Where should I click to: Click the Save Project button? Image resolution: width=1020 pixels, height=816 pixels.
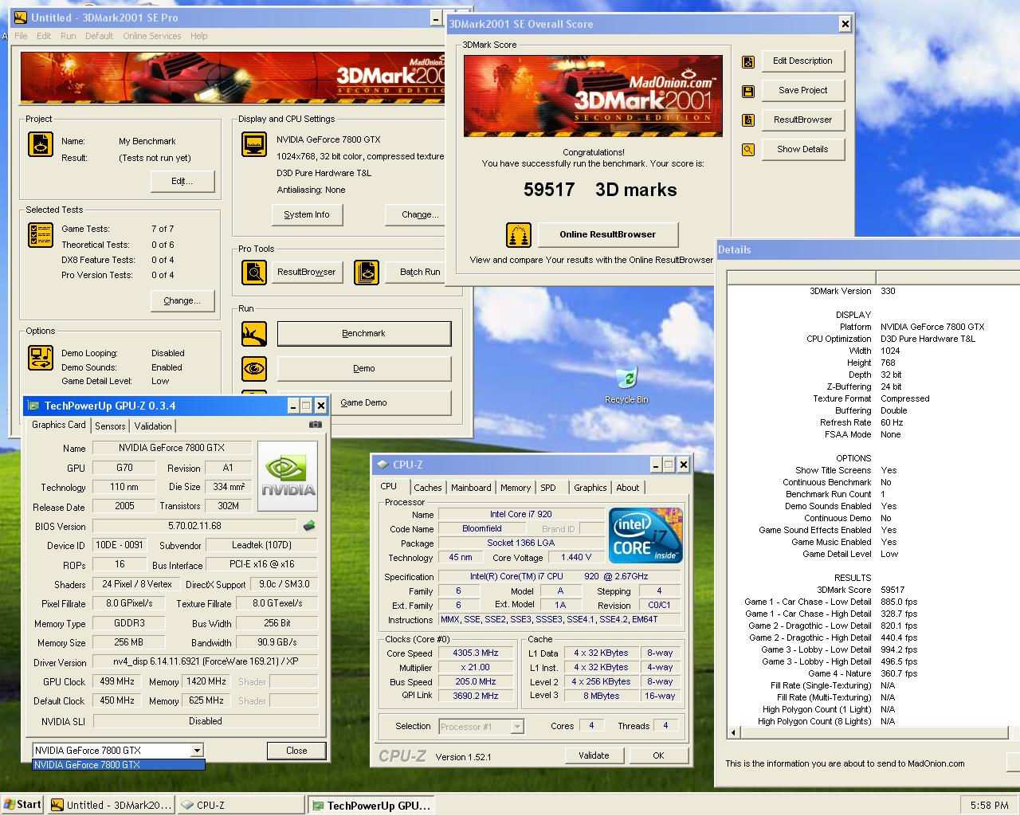802,91
